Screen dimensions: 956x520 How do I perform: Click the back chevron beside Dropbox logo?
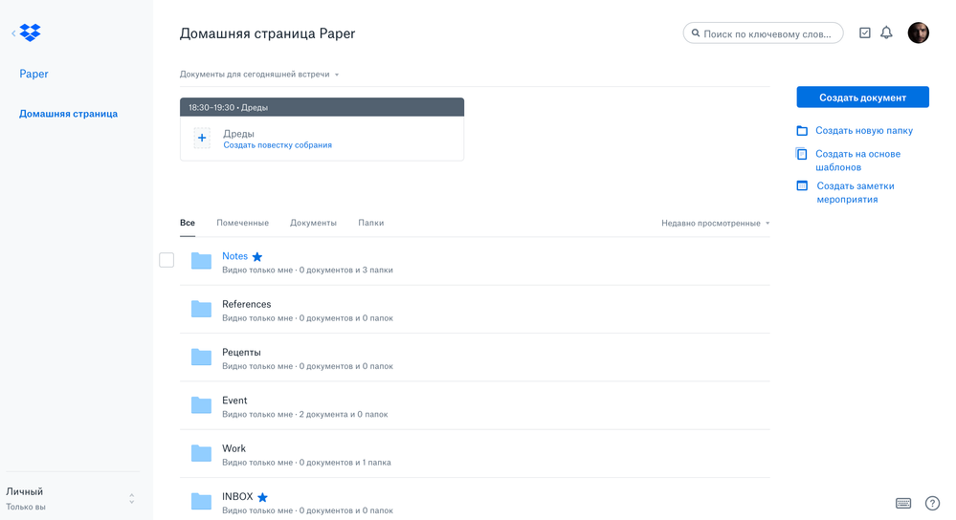tap(13, 32)
